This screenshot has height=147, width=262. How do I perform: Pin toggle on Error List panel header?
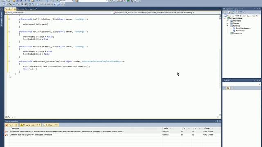coord(217,121)
